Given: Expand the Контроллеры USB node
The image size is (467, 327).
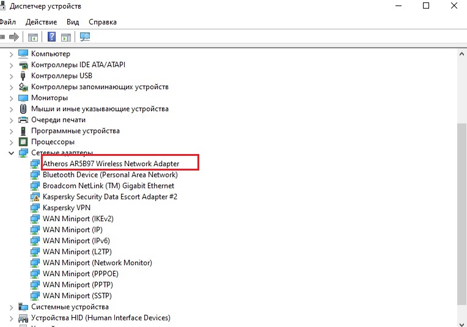Looking at the screenshot, I should click(x=12, y=76).
